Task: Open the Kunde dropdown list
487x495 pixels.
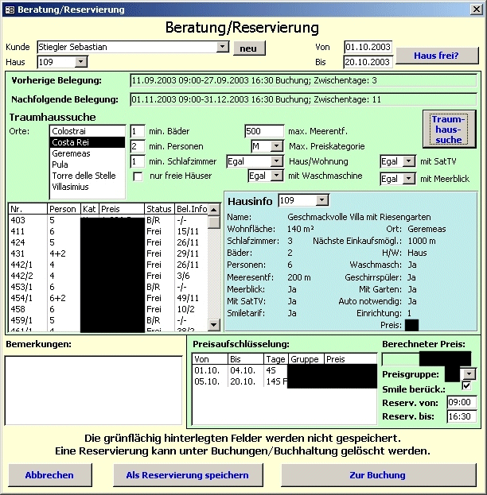Action: (x=222, y=47)
